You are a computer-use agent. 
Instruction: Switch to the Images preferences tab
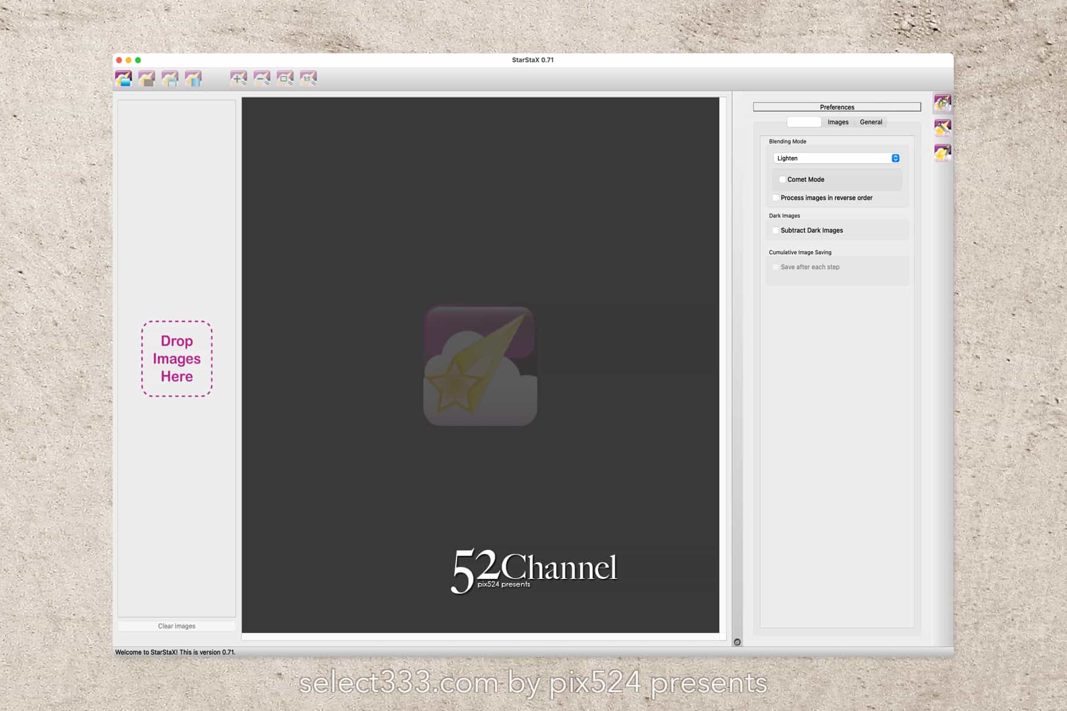tap(838, 122)
